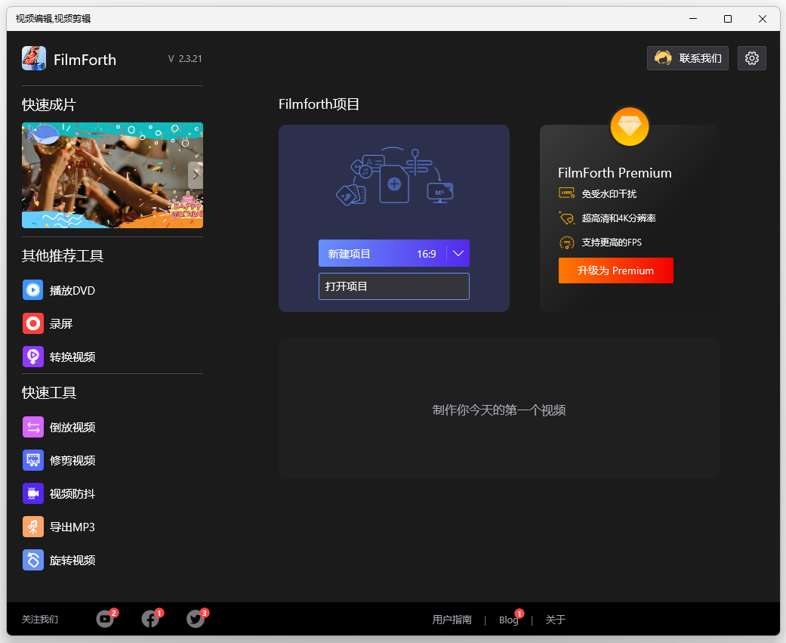
Task: Select the 倒放视频 quick tool label
Action: [72, 427]
